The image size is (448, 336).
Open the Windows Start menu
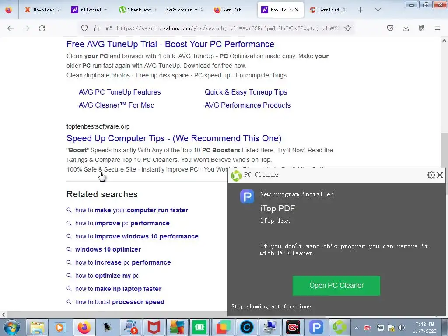click(x=12, y=327)
